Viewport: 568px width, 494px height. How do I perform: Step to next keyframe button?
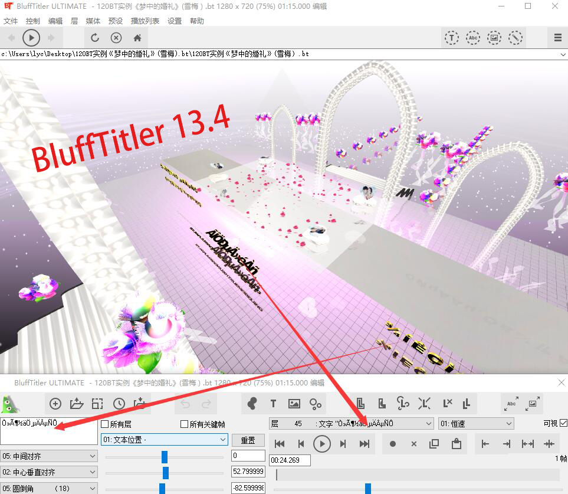(343, 444)
